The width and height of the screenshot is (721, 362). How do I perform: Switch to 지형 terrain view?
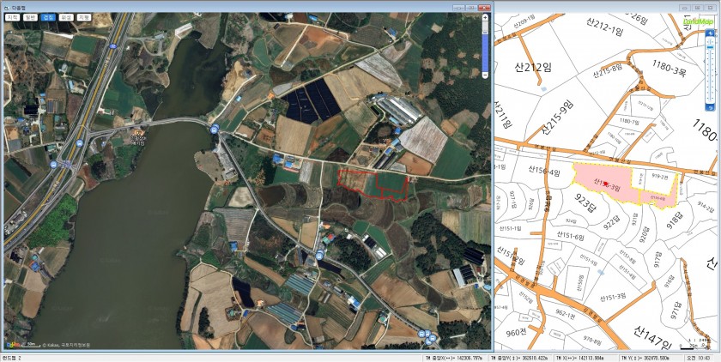[x=83, y=17]
